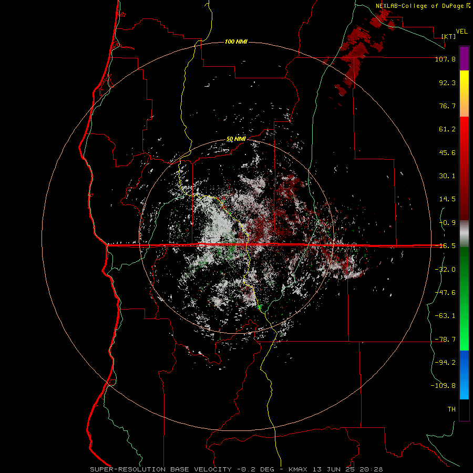Click the 100 NMI range ring label
The height and width of the screenshot is (473, 473).
pyautogui.click(x=236, y=42)
